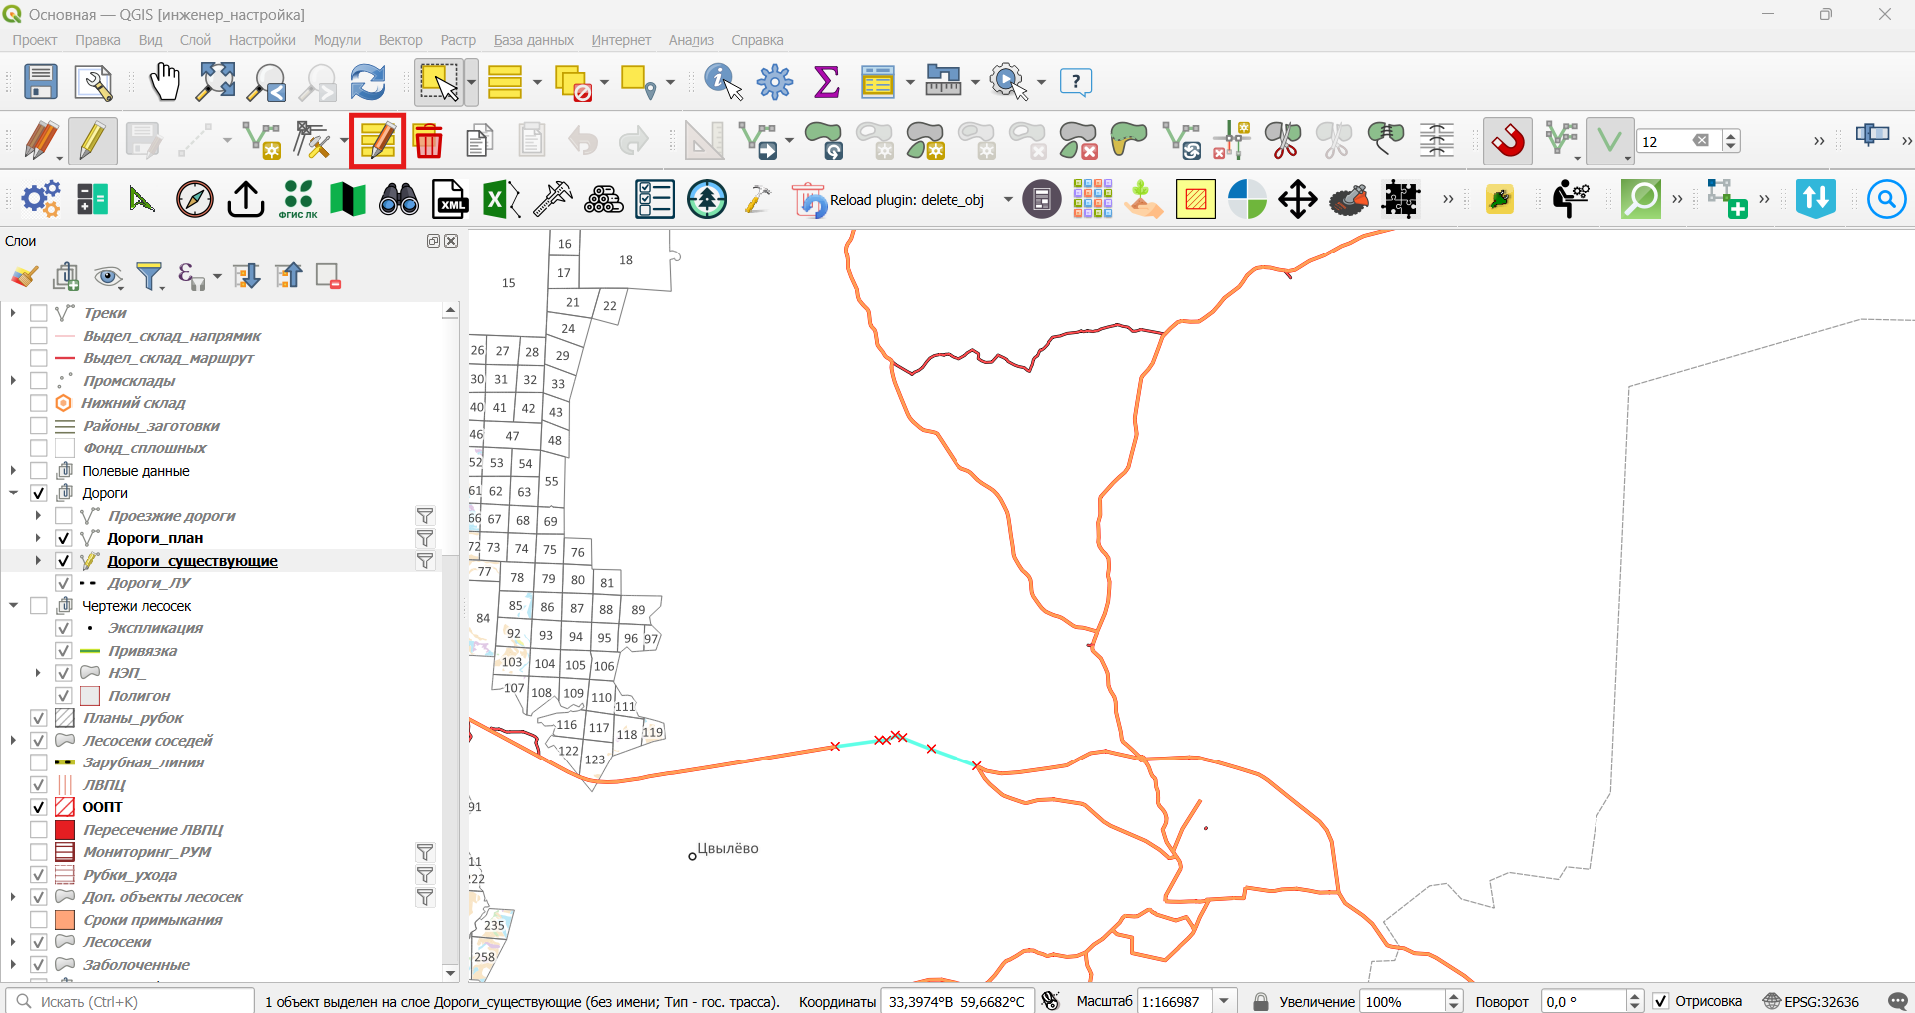
Task: Click the Help question mark button
Action: click(x=1075, y=82)
